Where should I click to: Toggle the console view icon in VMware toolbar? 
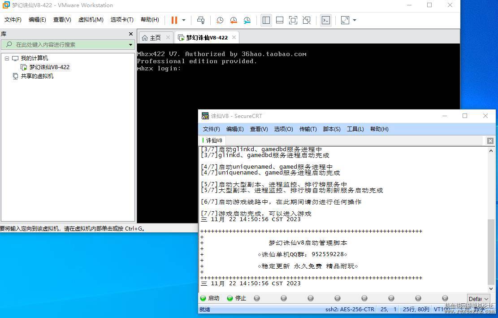coord(326,20)
